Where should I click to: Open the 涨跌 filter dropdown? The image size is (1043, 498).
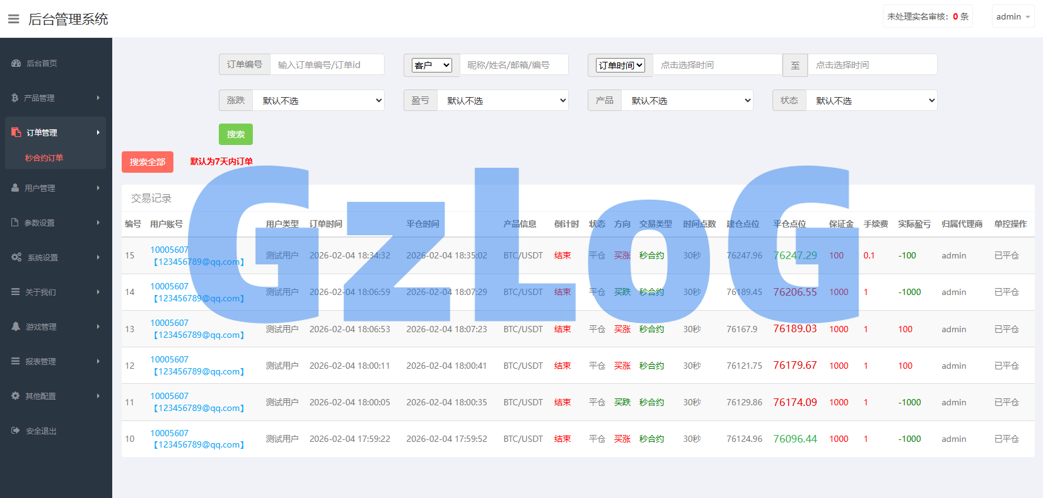pyautogui.click(x=318, y=101)
